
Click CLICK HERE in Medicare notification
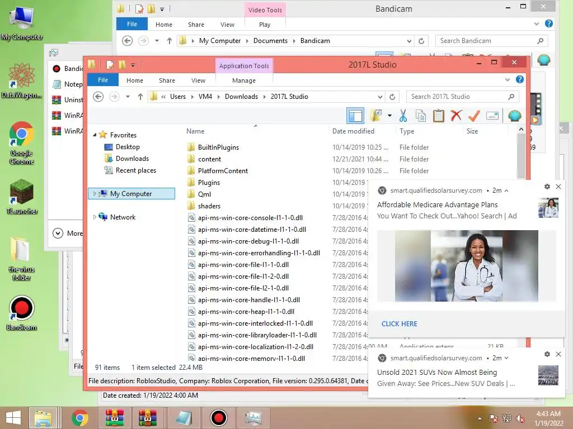tap(399, 323)
